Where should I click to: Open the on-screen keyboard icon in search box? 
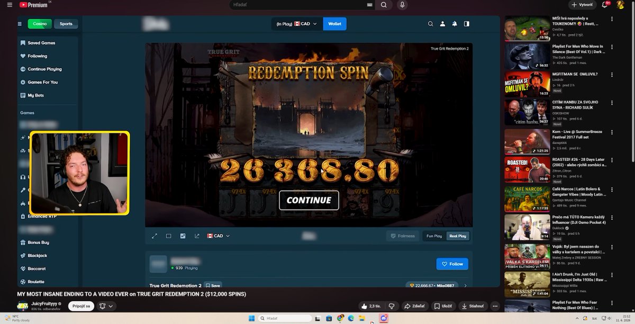pos(369,5)
